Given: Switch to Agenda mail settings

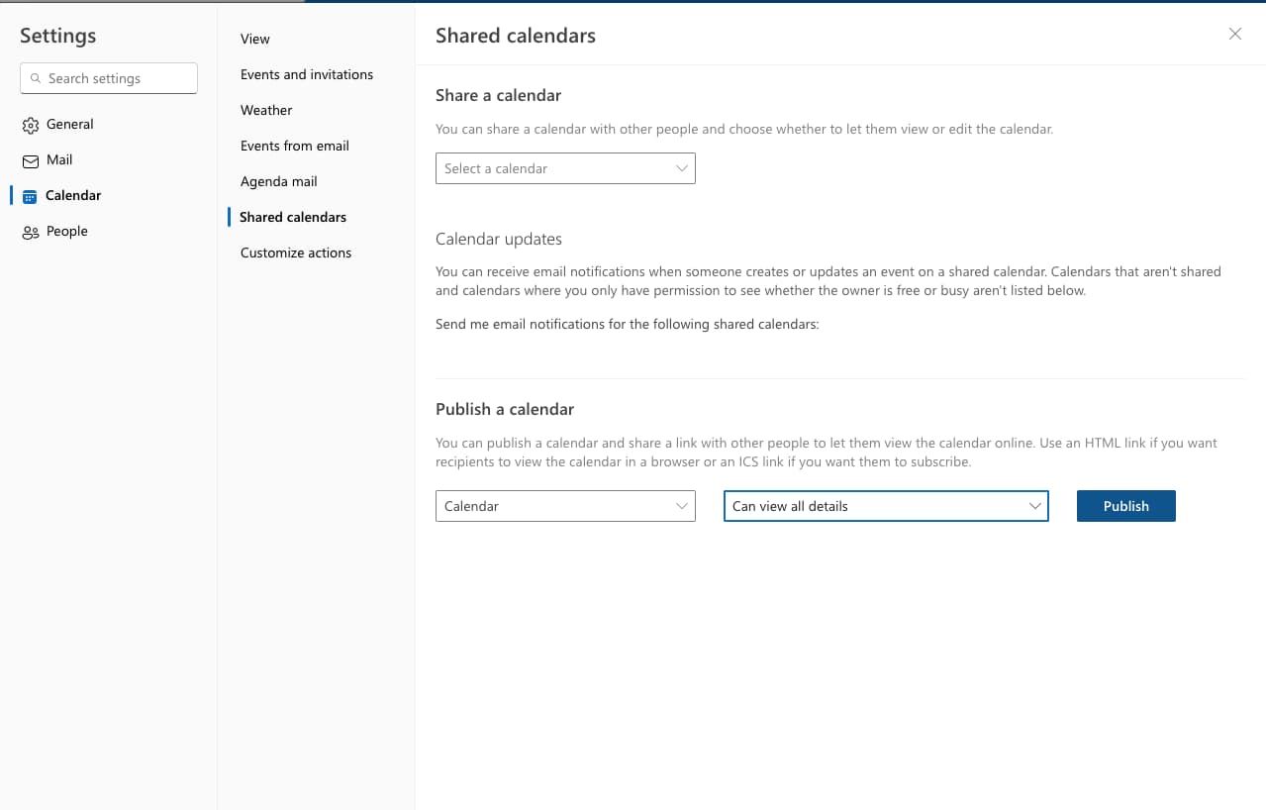Looking at the screenshot, I should 279,181.
